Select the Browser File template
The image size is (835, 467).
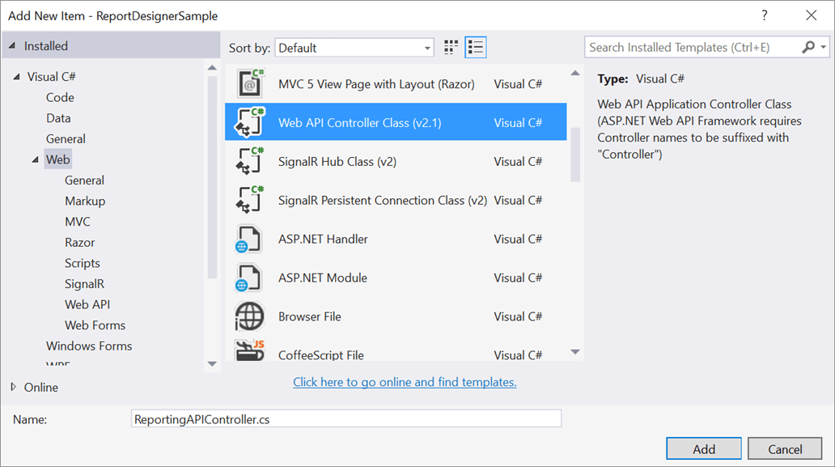[x=396, y=316]
